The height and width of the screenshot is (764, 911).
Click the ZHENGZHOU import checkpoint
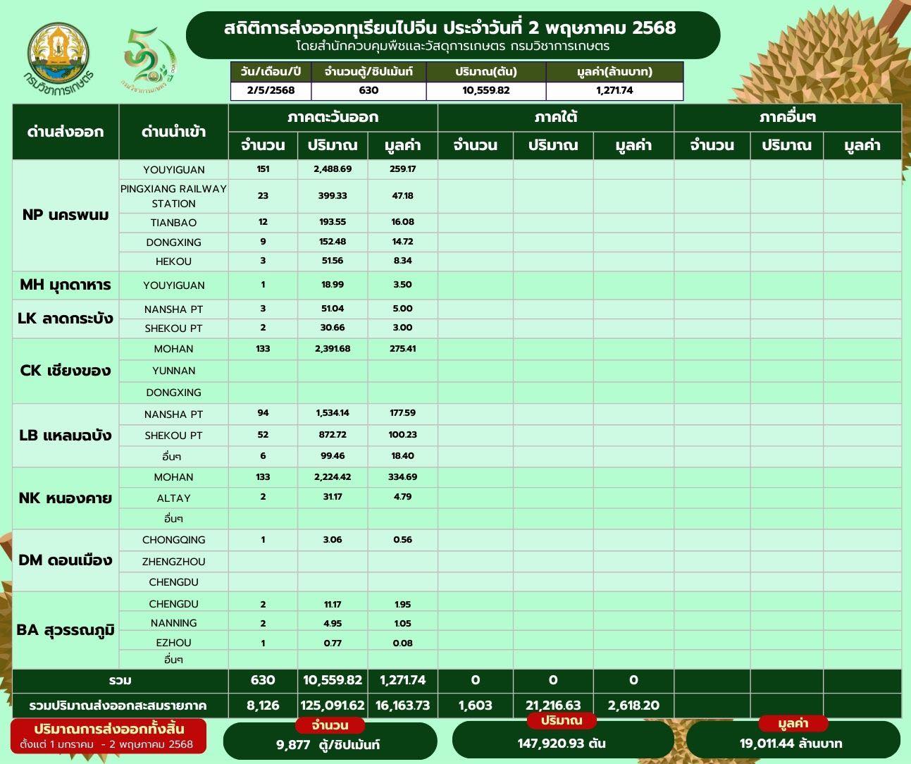[x=173, y=562]
